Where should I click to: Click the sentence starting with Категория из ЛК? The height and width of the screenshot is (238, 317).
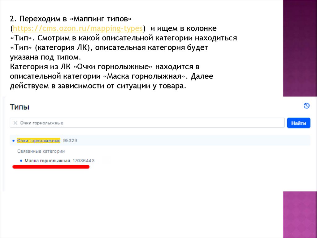(105, 67)
